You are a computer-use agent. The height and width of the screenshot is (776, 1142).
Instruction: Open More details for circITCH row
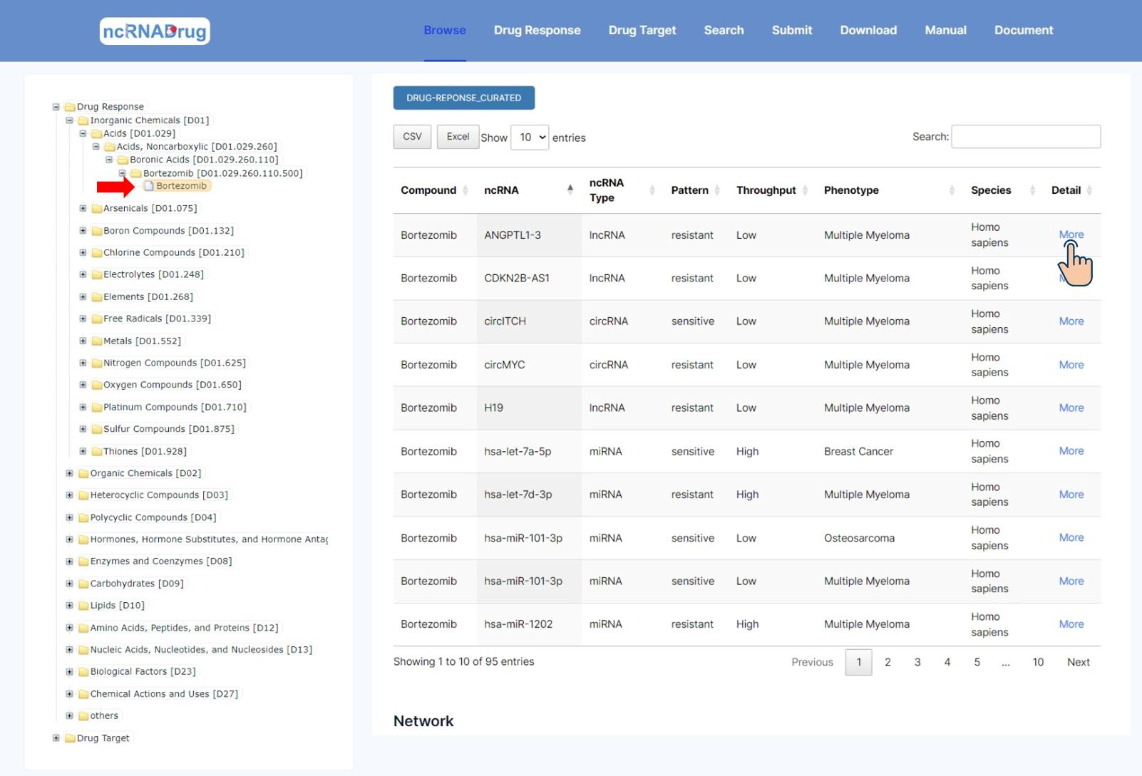coord(1071,321)
